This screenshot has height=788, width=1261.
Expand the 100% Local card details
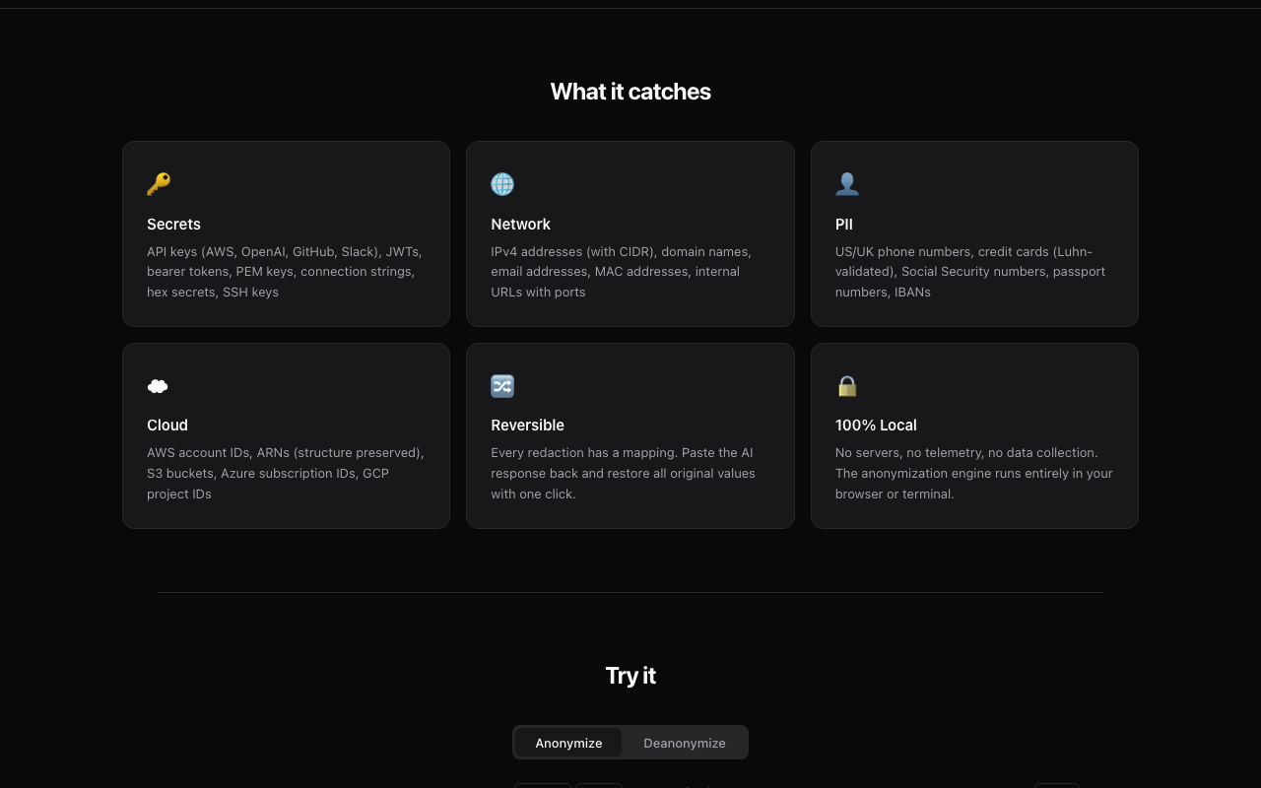click(x=974, y=435)
